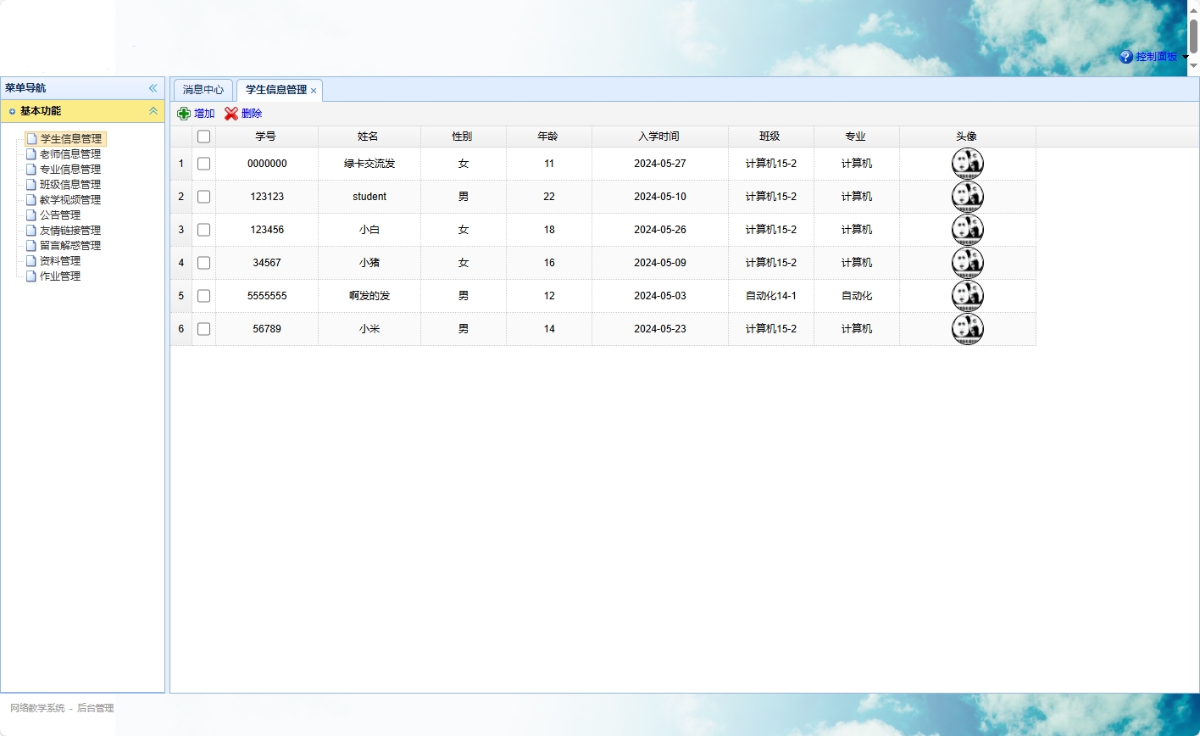Image resolution: width=1200 pixels, height=736 pixels.
Task: Click the page icon beside 教学视频管理
Action: [31, 200]
